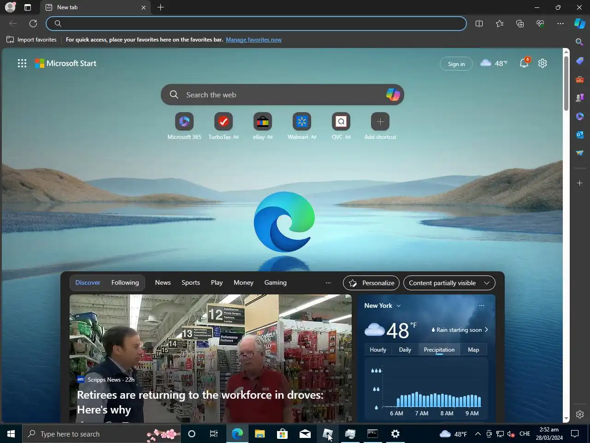Open Browser essentials heart icon
This screenshot has width=590, height=443.
tap(540, 24)
